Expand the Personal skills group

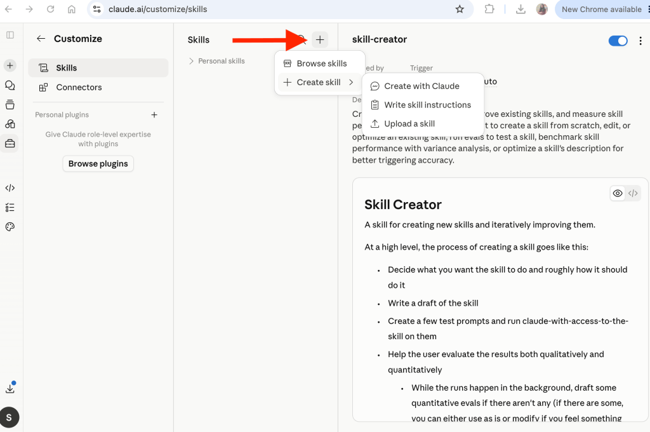point(217,61)
